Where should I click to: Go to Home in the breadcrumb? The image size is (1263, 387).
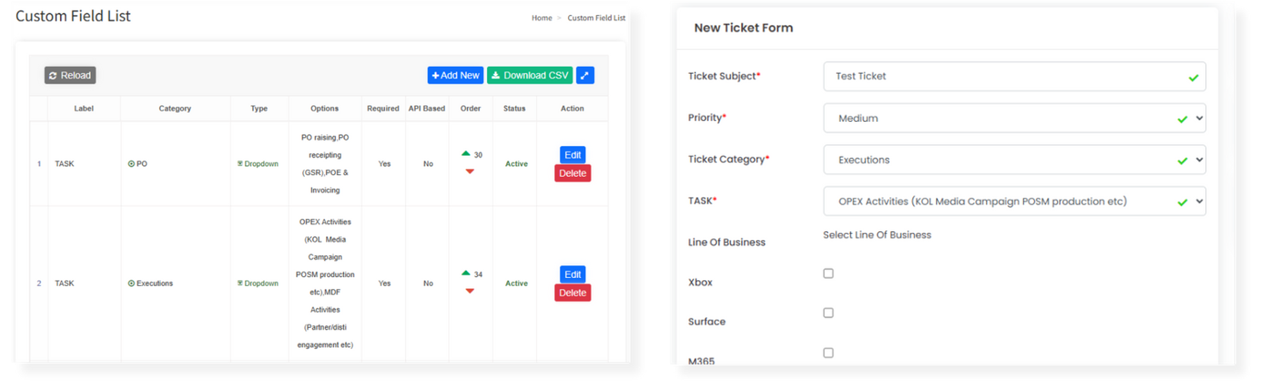tap(541, 18)
